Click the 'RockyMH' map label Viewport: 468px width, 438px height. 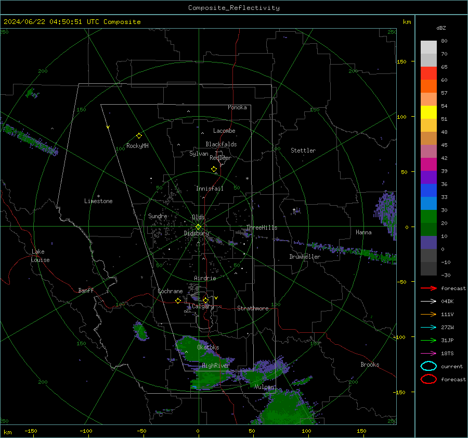click(137, 146)
